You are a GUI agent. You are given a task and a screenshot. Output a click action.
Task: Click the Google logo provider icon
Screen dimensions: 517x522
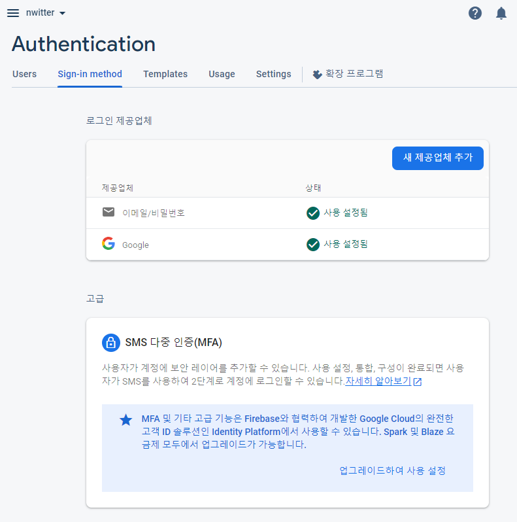[108, 243]
